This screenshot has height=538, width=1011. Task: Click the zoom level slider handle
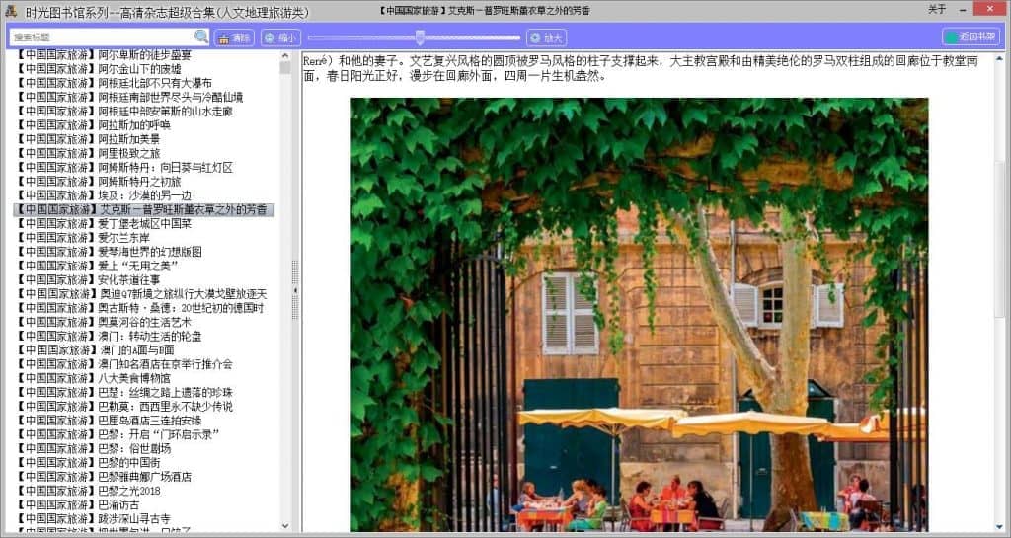point(420,38)
